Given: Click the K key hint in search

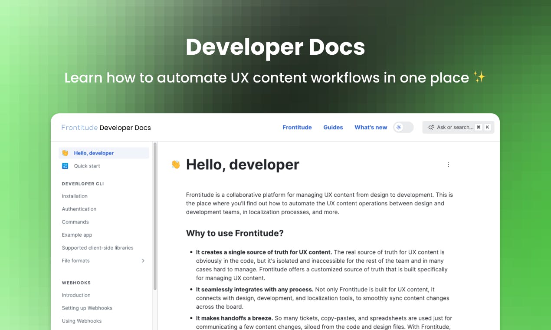Looking at the screenshot, I should pyautogui.click(x=488, y=127).
